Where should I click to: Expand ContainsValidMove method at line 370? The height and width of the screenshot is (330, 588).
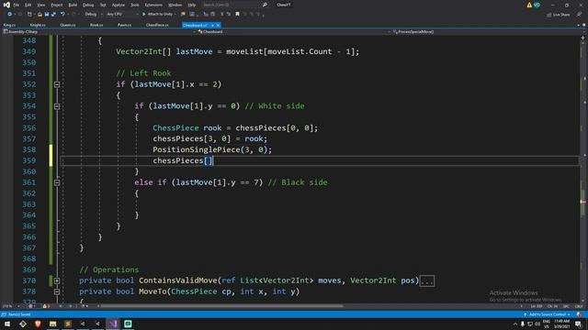[x=57, y=280]
